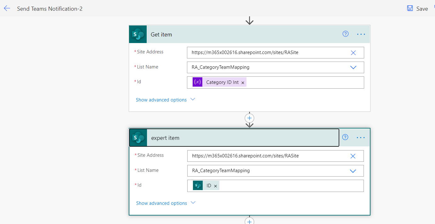435x224 pixels.
Task: Click the Save disk icon
Action: (x=410, y=8)
